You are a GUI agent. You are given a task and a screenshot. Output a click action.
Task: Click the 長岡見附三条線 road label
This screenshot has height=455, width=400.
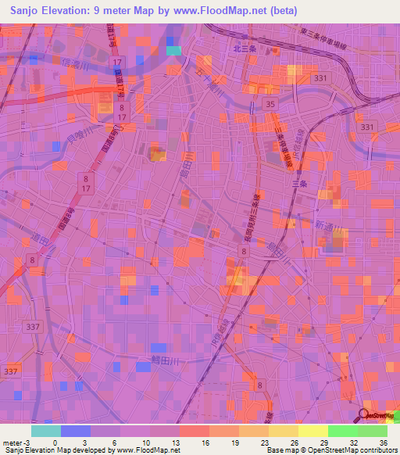(252, 218)
